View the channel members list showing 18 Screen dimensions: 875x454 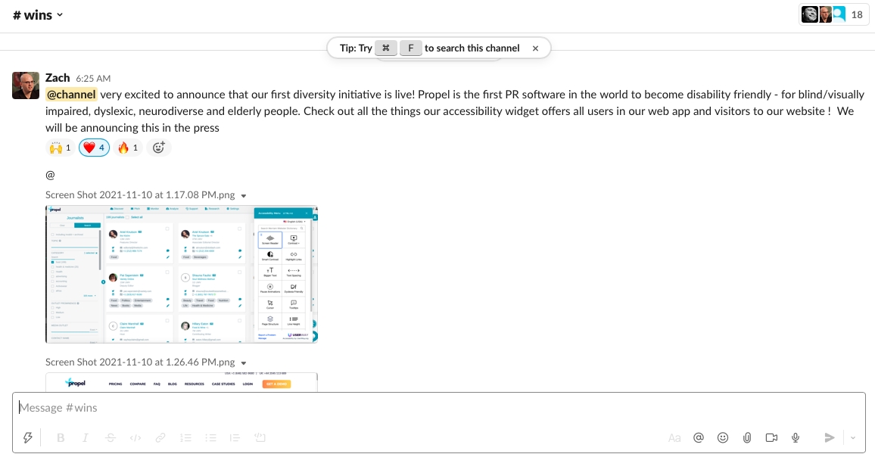(x=833, y=14)
